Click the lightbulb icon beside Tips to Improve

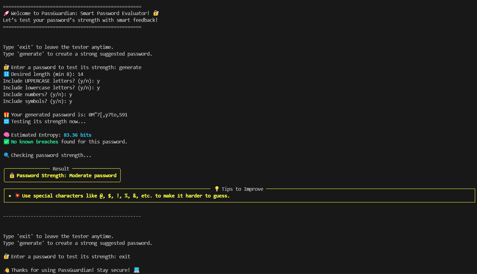click(x=217, y=189)
